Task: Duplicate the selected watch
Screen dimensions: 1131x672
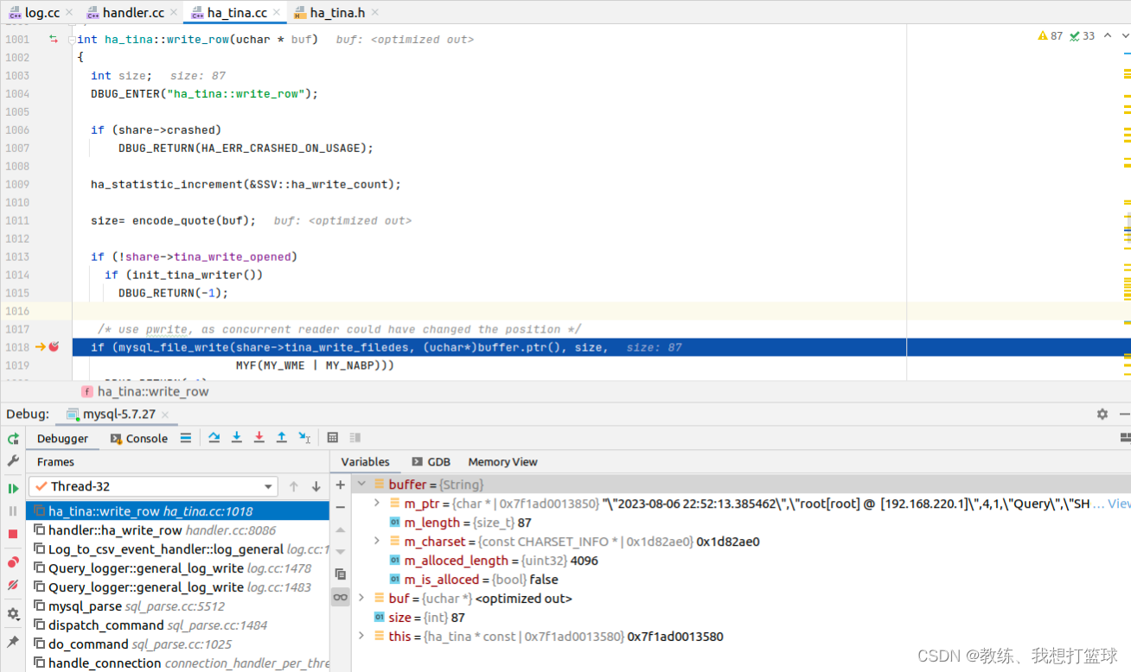Action: (x=341, y=574)
